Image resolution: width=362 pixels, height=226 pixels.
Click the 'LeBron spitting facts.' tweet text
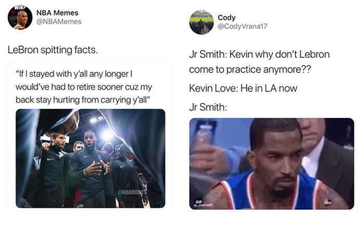[x=53, y=50]
